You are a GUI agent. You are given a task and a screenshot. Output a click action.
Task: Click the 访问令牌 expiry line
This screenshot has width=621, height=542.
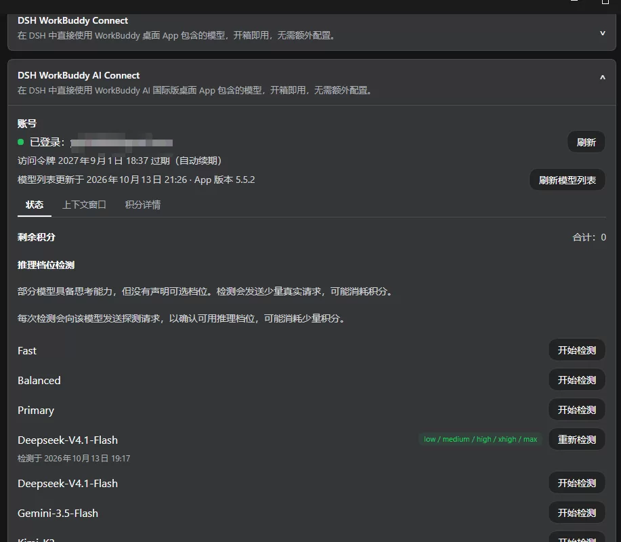click(x=120, y=161)
